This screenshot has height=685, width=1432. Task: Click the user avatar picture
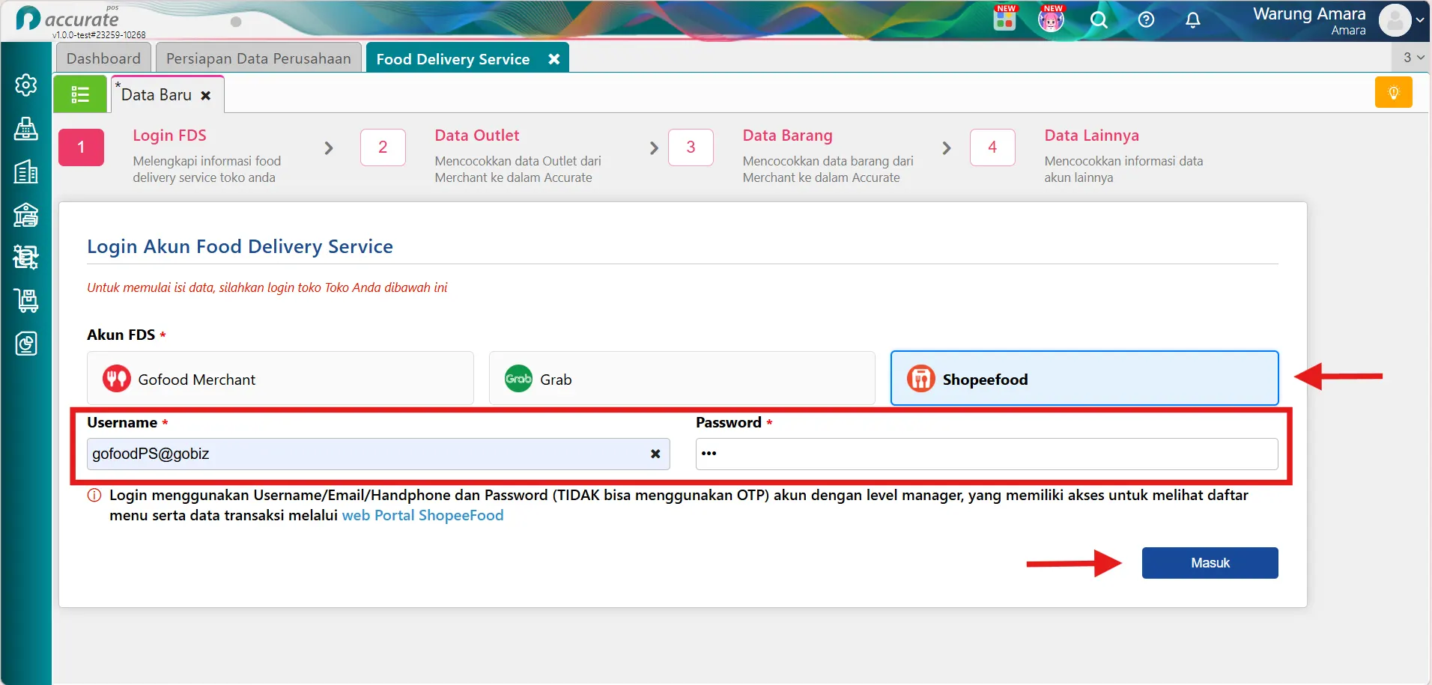coord(1395,20)
